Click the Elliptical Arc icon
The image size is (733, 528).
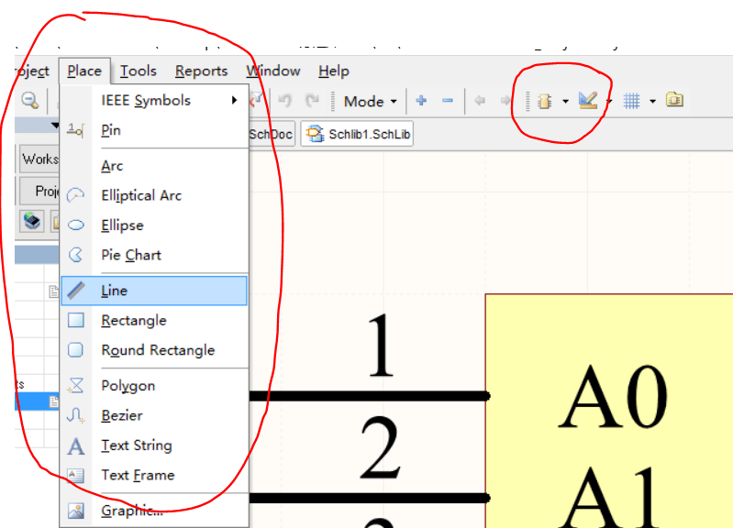pyautogui.click(x=75, y=195)
